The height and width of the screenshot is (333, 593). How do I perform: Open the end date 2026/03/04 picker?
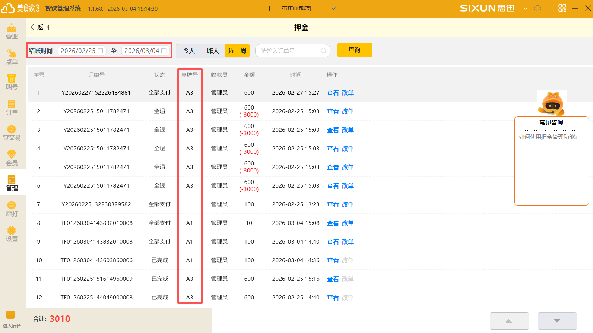click(145, 51)
